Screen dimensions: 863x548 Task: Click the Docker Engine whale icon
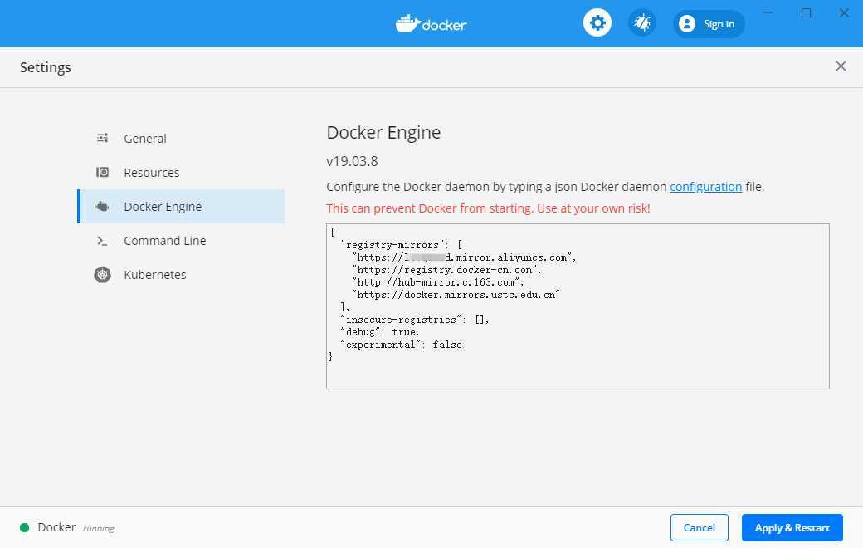pos(102,207)
